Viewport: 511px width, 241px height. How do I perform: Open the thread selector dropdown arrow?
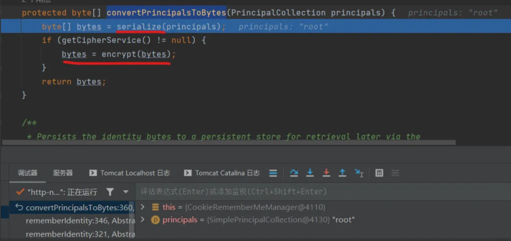click(x=126, y=192)
